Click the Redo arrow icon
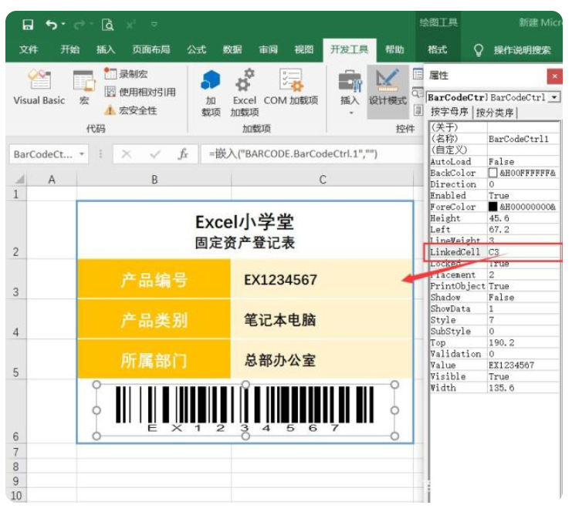 (80, 25)
